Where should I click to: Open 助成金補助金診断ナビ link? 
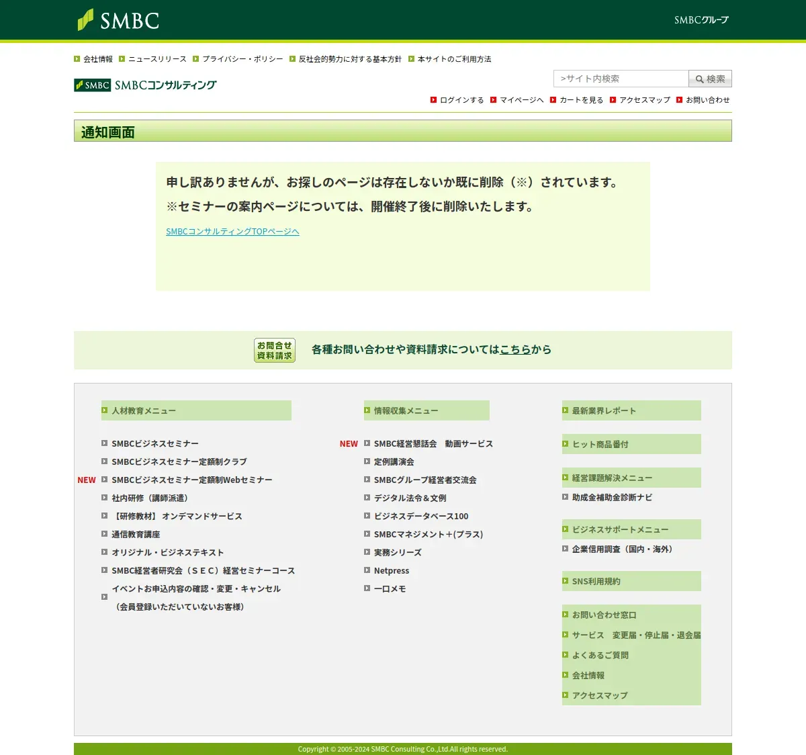coord(612,498)
